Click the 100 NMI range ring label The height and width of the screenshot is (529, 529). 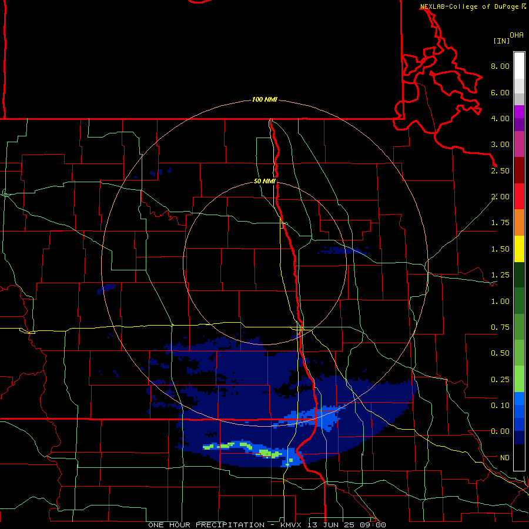(x=264, y=99)
